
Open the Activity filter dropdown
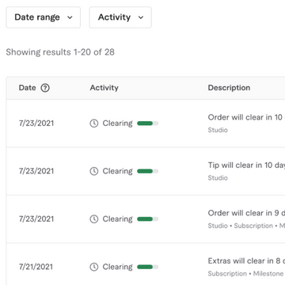click(x=120, y=17)
